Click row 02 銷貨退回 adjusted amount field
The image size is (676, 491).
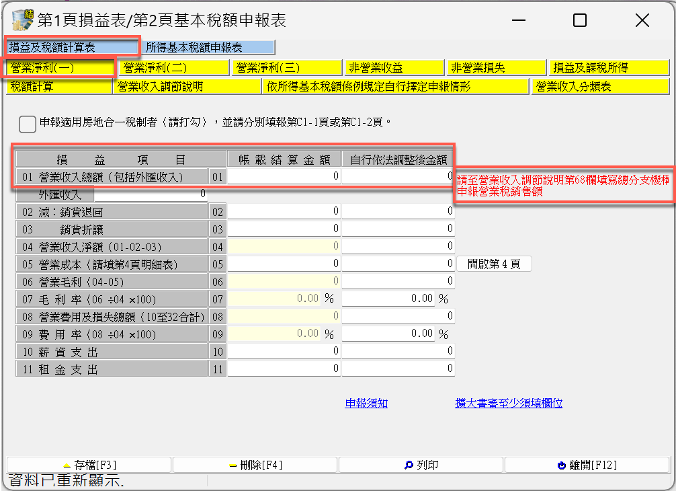pyautogui.click(x=398, y=211)
